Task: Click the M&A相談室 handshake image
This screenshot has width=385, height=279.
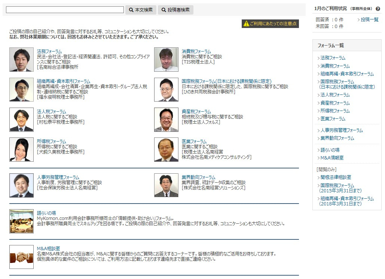Action: click(21, 257)
